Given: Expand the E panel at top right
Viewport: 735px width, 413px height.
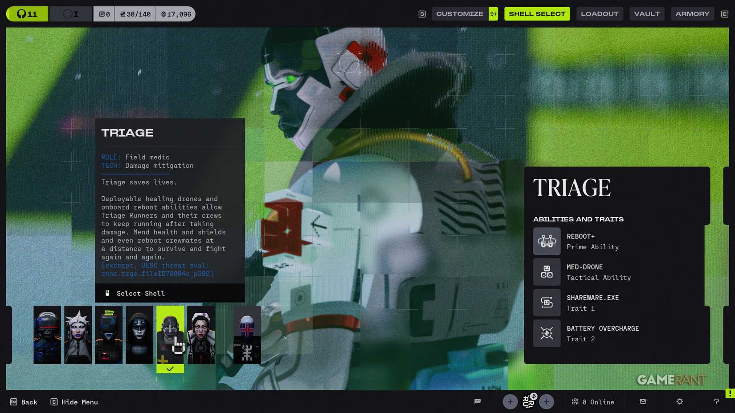Looking at the screenshot, I should click(725, 14).
